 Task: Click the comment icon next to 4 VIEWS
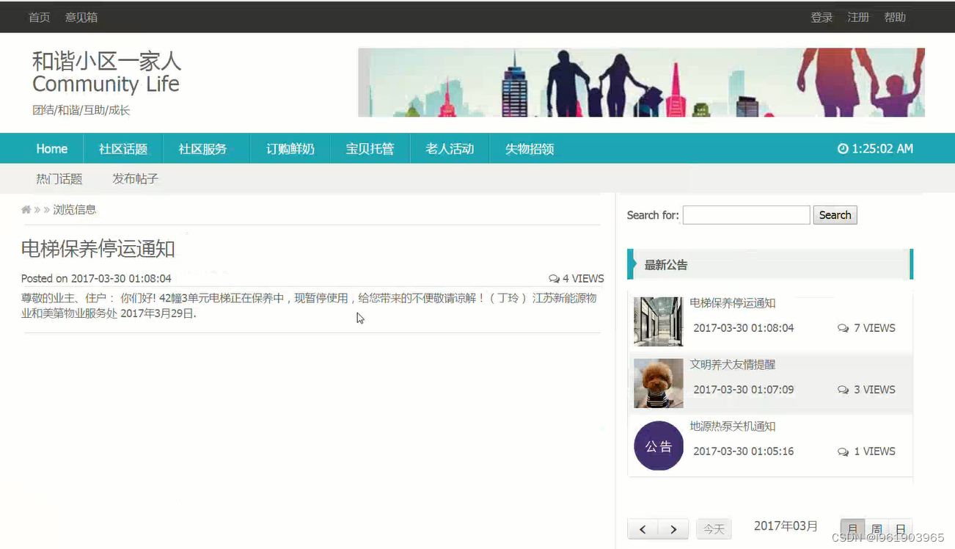554,279
